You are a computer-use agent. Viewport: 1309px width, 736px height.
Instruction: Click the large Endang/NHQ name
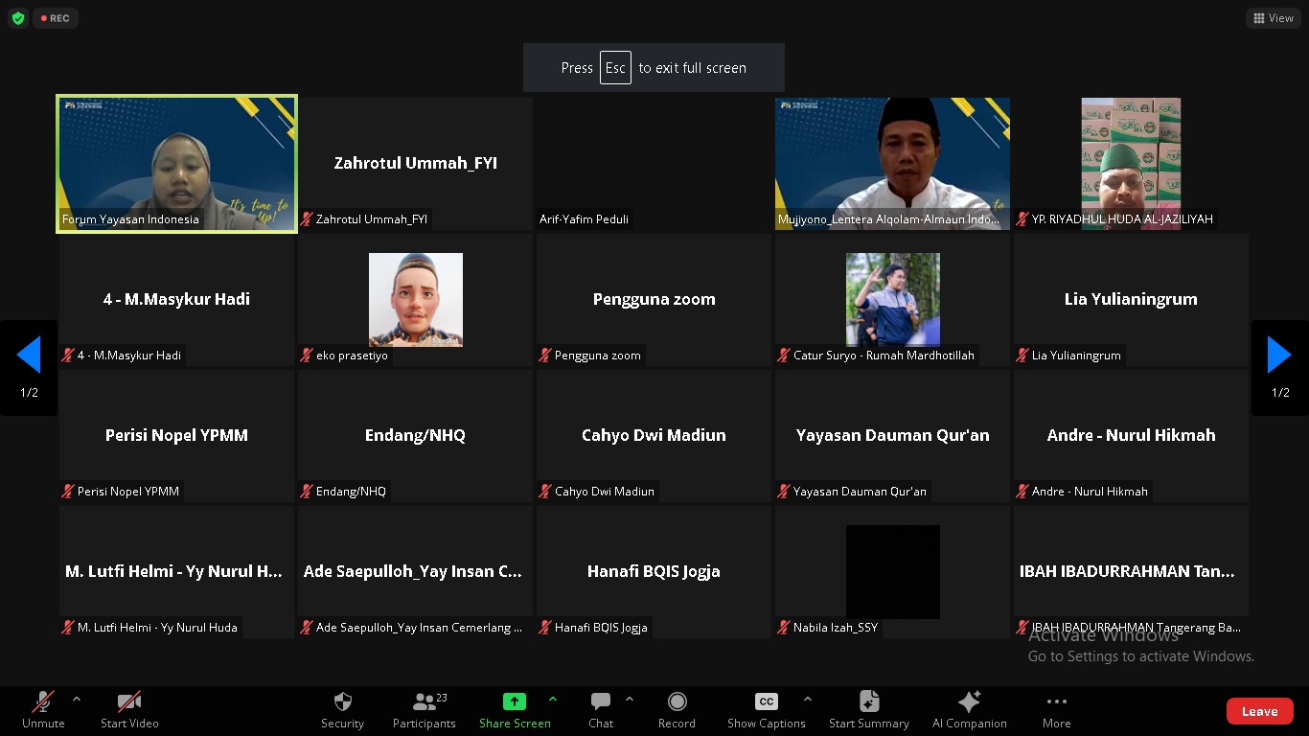[x=415, y=435]
